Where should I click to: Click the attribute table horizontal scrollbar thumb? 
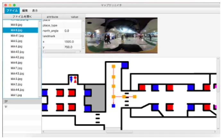pos(60,52)
